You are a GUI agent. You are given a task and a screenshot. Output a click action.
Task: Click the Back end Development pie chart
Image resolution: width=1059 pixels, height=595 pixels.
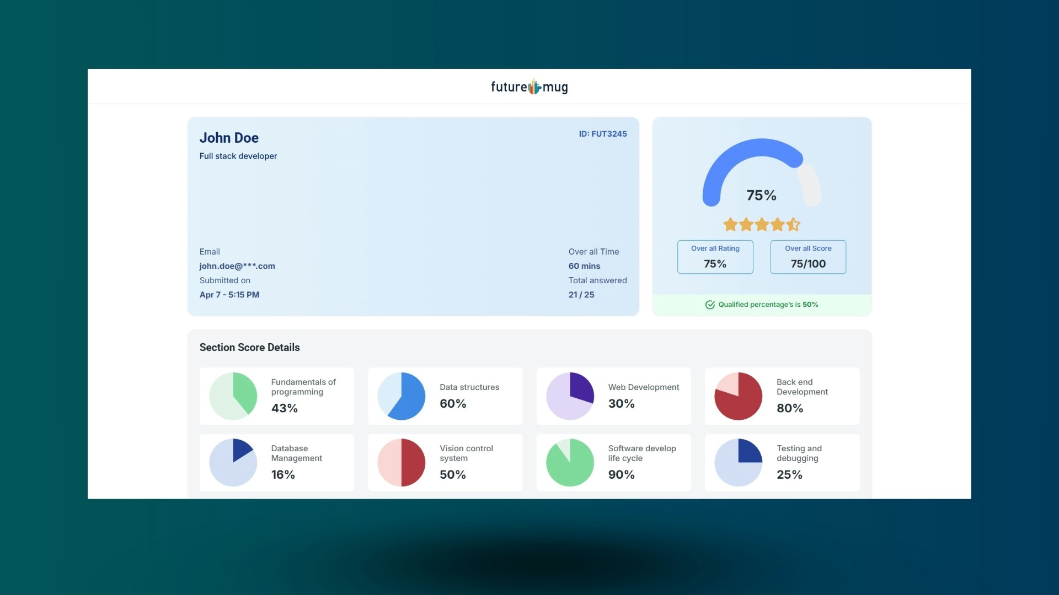pyautogui.click(x=739, y=396)
